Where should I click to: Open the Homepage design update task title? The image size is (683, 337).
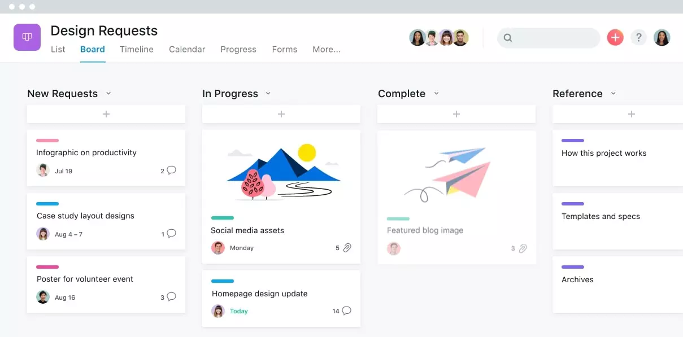click(260, 294)
